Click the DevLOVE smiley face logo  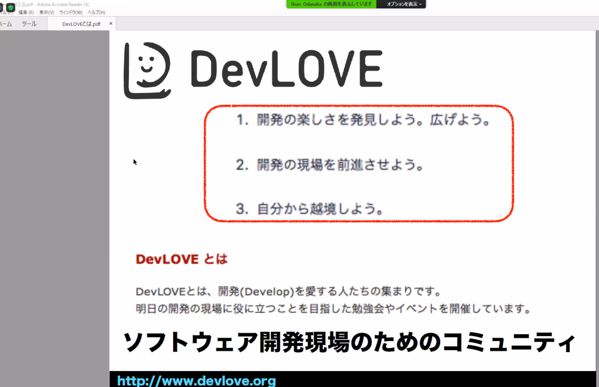pyautogui.click(x=147, y=70)
